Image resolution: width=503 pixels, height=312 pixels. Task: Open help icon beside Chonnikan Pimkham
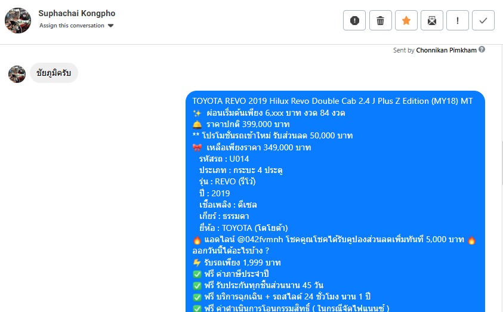click(x=482, y=50)
